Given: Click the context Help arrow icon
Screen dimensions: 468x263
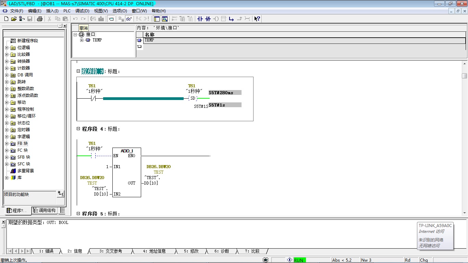Looking at the screenshot, I should pos(257,19).
